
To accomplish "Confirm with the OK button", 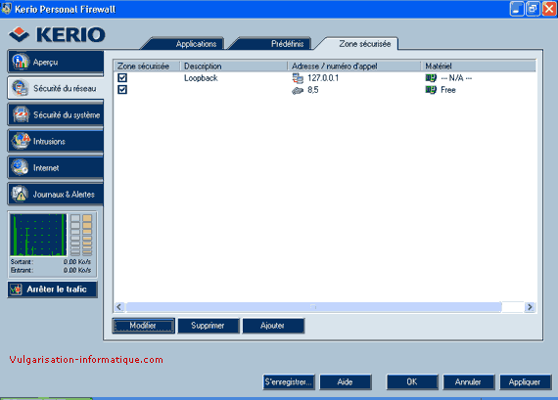I will pyautogui.click(x=412, y=381).
